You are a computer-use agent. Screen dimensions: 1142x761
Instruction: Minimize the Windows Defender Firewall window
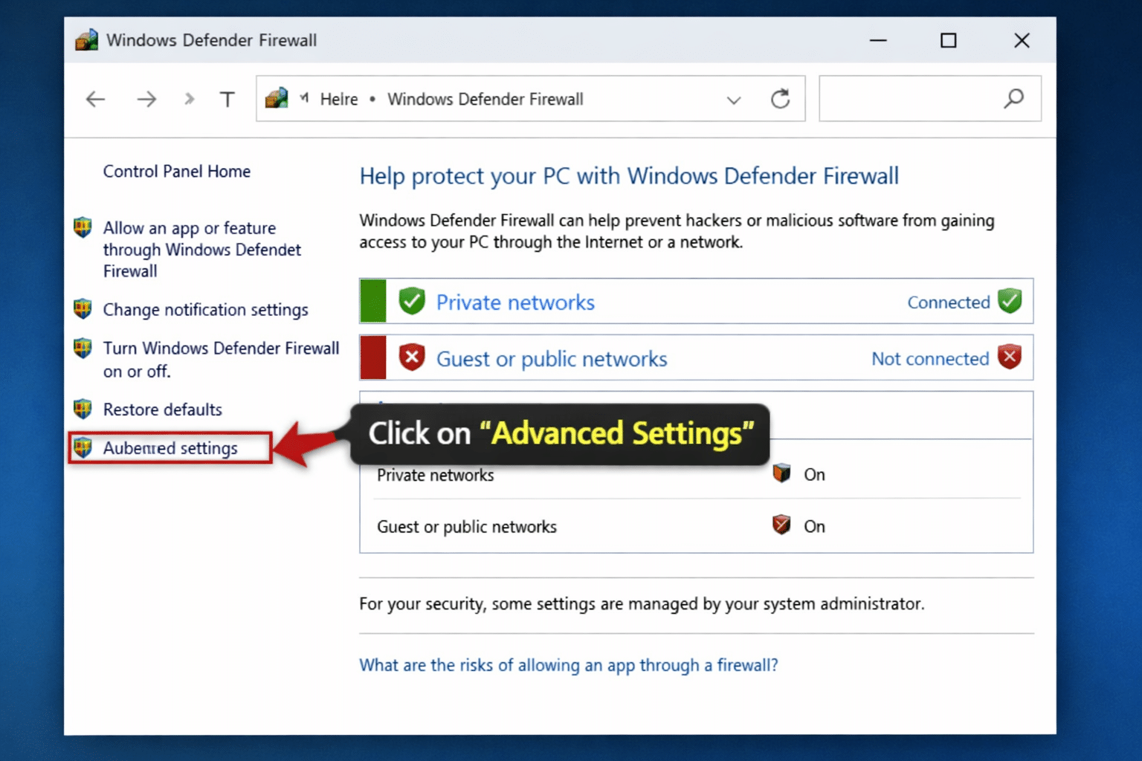[878, 40]
